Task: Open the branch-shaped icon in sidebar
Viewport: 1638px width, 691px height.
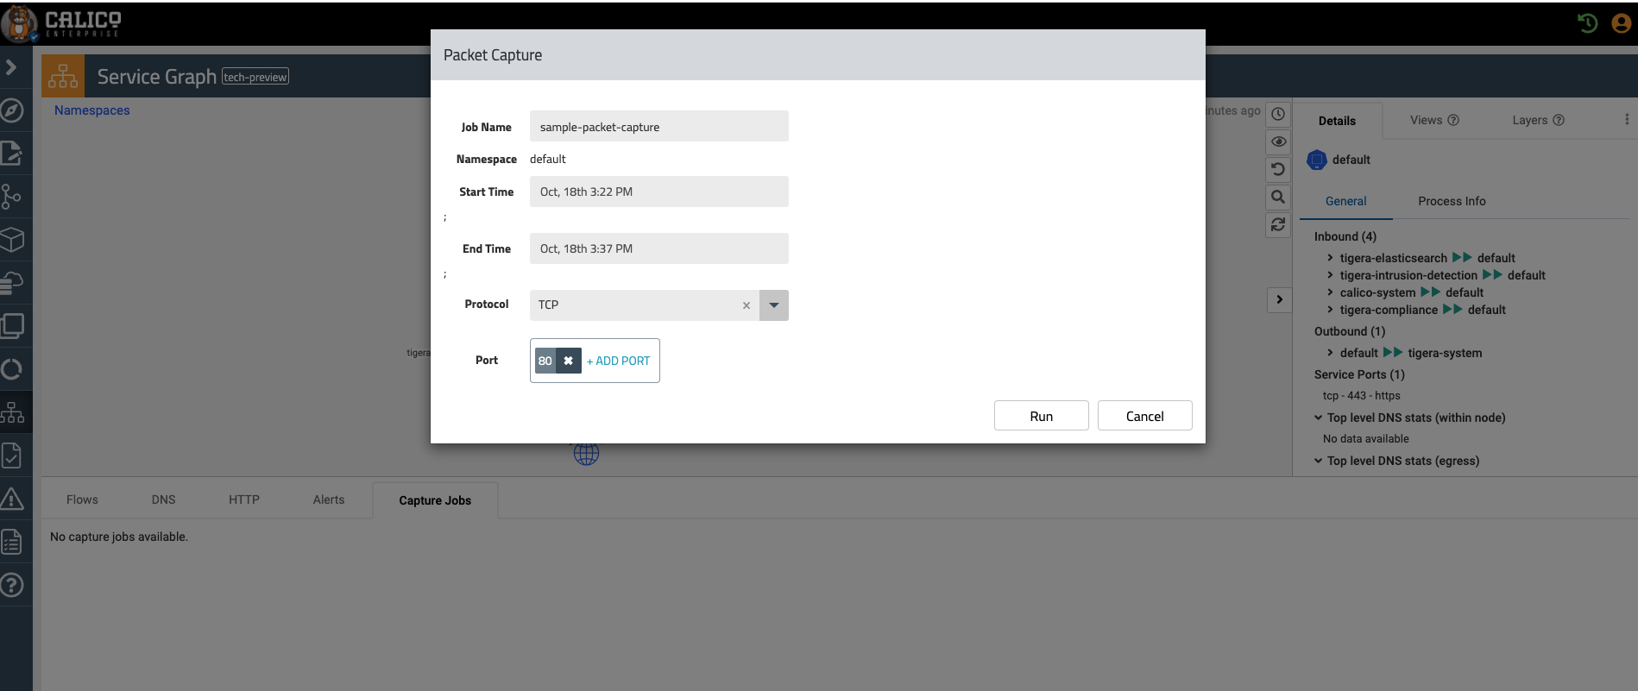Action: point(11,197)
